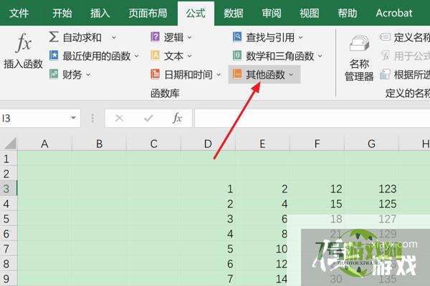The height and width of the screenshot is (286, 430).
Task: Click the Recently Used functions star icon
Action: (54, 56)
